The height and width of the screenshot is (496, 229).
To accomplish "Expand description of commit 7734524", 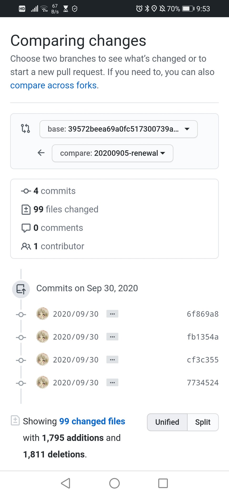I will point(112,383).
